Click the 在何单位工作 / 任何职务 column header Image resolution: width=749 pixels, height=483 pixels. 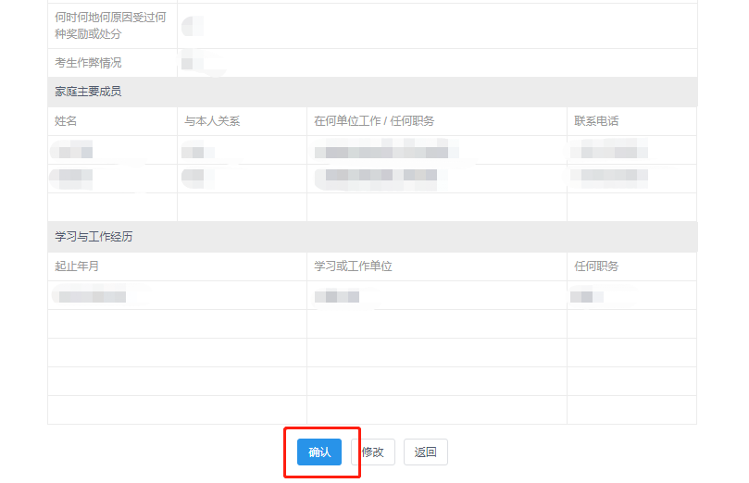(374, 121)
